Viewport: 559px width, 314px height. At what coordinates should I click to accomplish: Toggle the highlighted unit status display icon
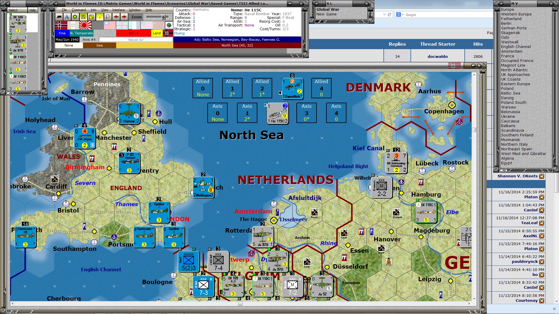coord(83,17)
